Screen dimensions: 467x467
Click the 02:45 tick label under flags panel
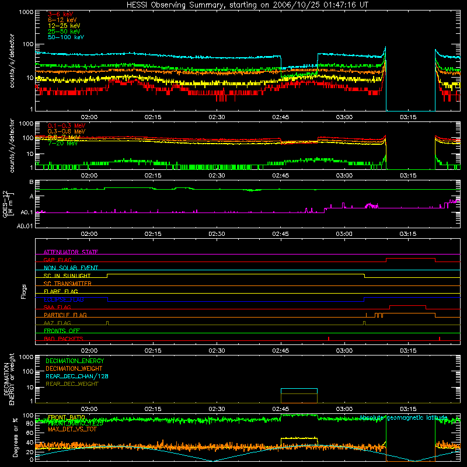click(x=281, y=350)
